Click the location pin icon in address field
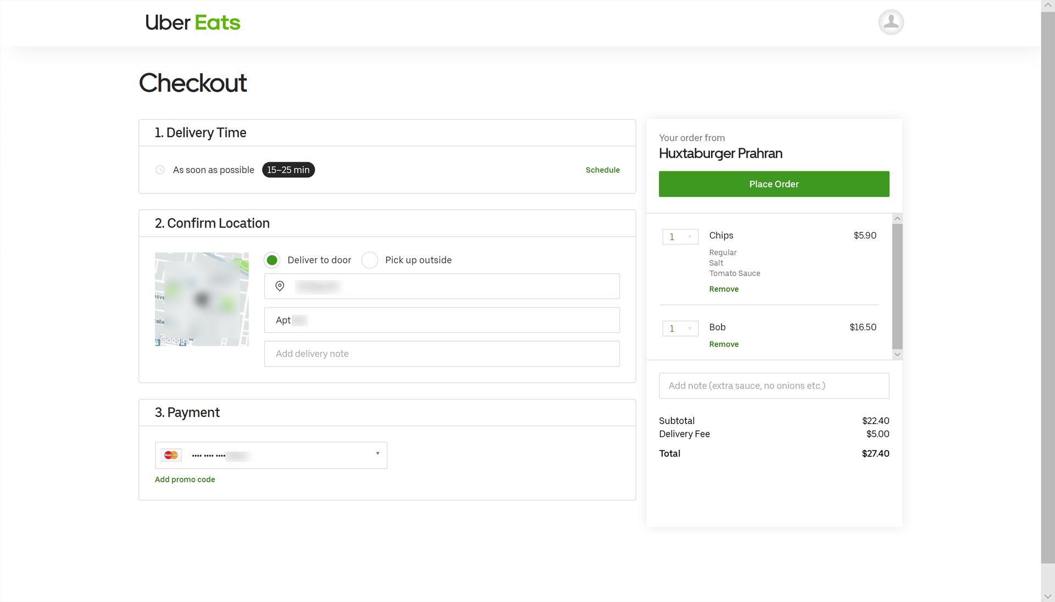Screen dimensions: 1055x602 tap(280, 286)
